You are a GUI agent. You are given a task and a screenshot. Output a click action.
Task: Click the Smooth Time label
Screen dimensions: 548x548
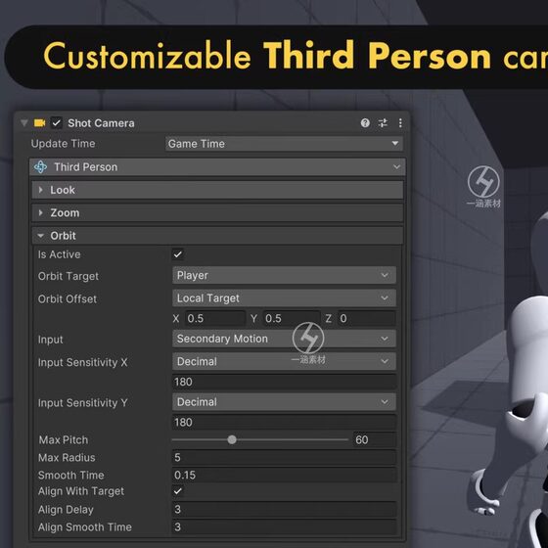pos(70,475)
